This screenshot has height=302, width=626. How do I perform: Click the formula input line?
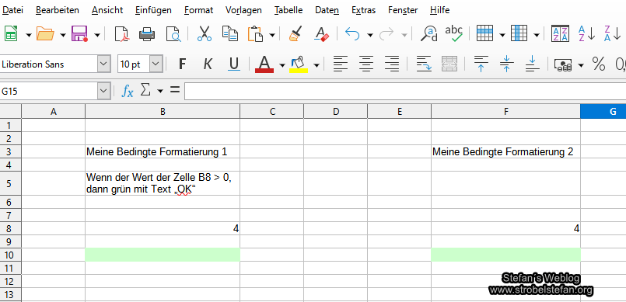[x=405, y=92]
